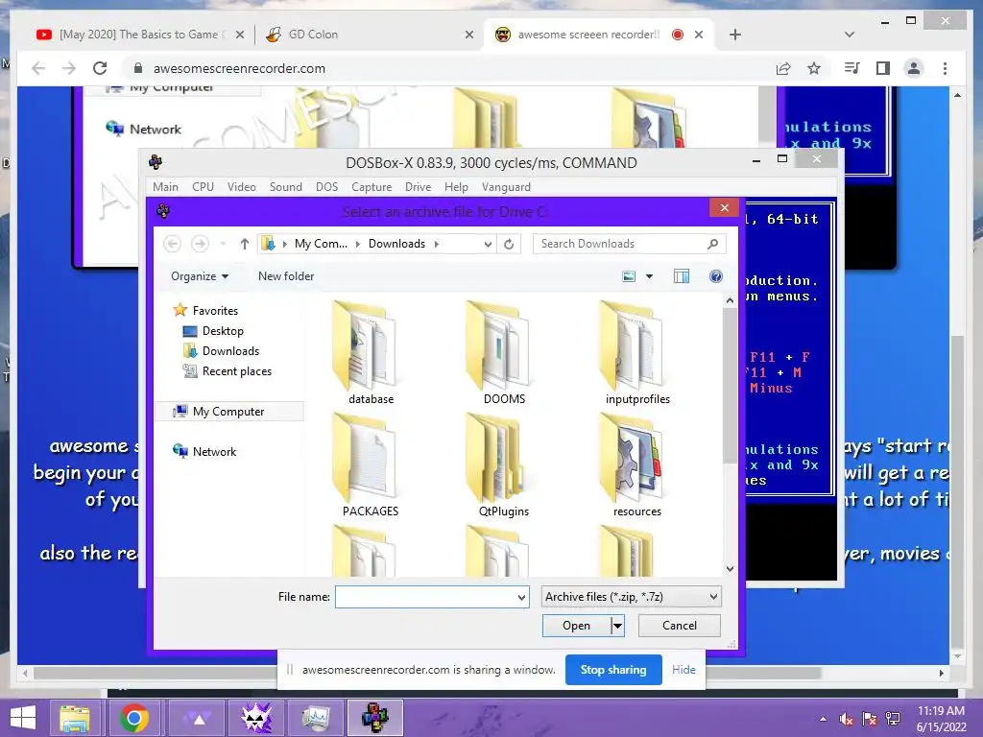Open the DOSBox-X Drive menu

[419, 187]
